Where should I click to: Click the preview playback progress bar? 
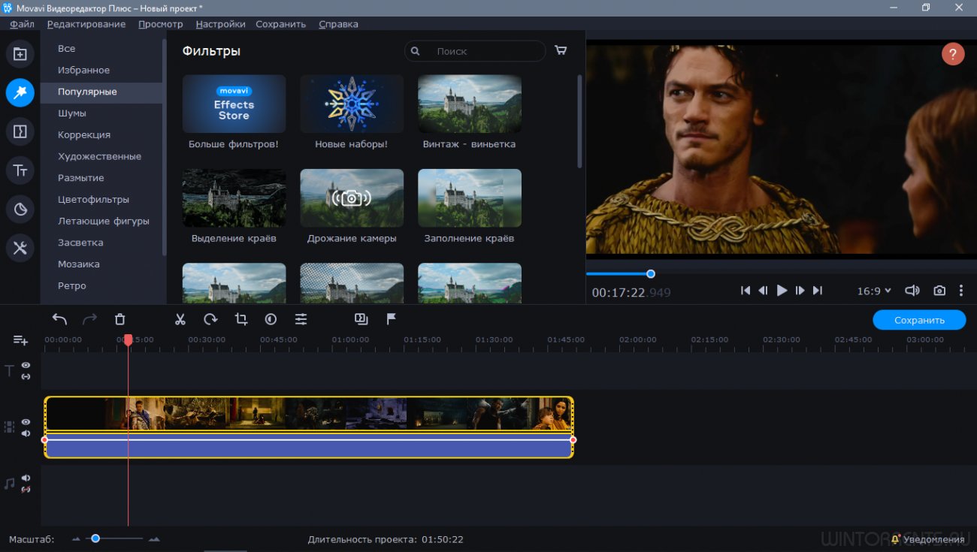781,274
